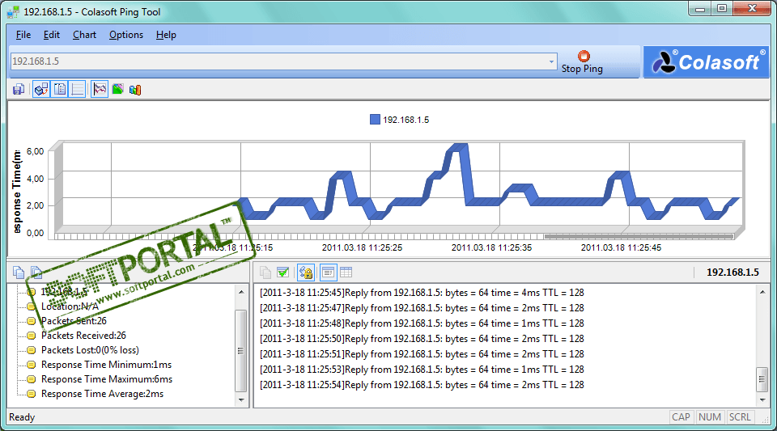The image size is (777, 431).
Task: Select the Packets Sent:26 tree row
Action: [74, 321]
